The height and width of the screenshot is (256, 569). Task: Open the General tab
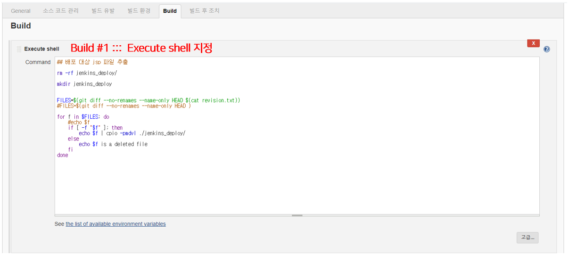coord(21,11)
